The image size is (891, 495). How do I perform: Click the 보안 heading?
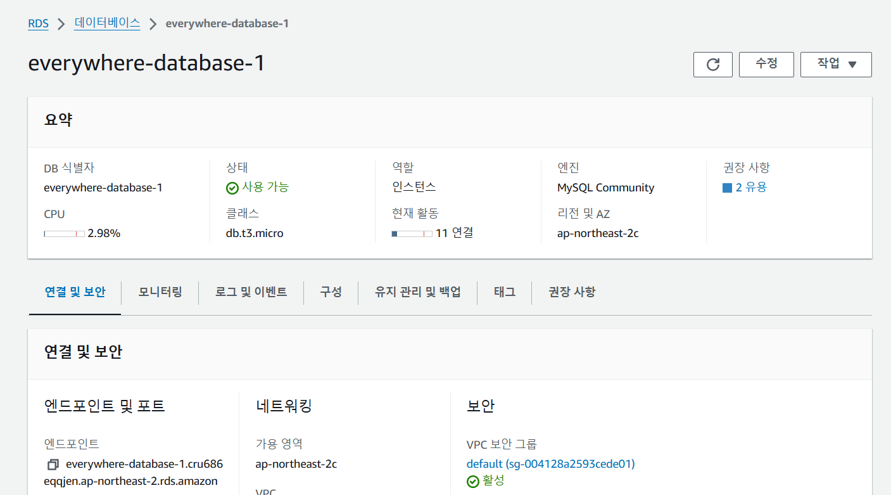(481, 406)
